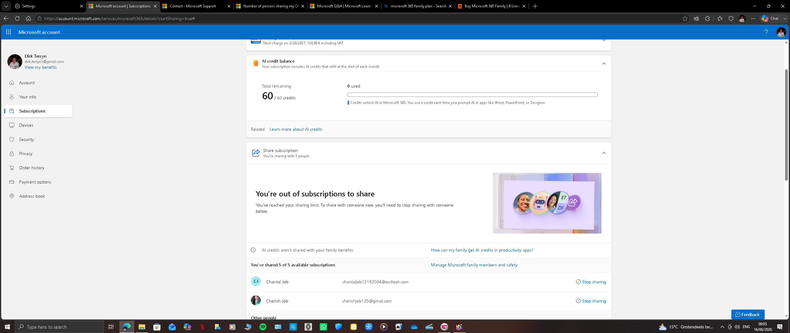Open Privacy in the sidebar

38,154
